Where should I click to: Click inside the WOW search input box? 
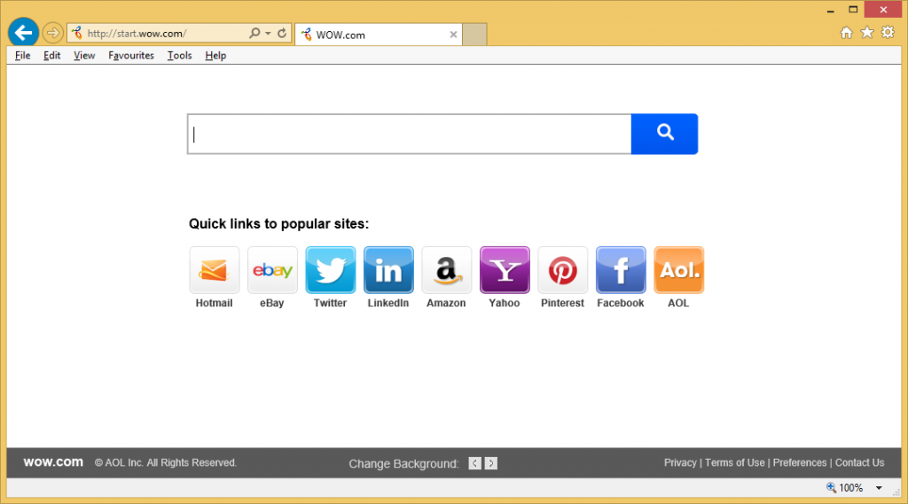click(410, 135)
